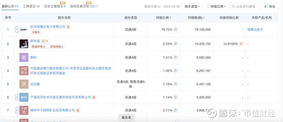
Task: Expand the 宁波经济技术开发区春秋科技 shareholder row
Action: 17,97
